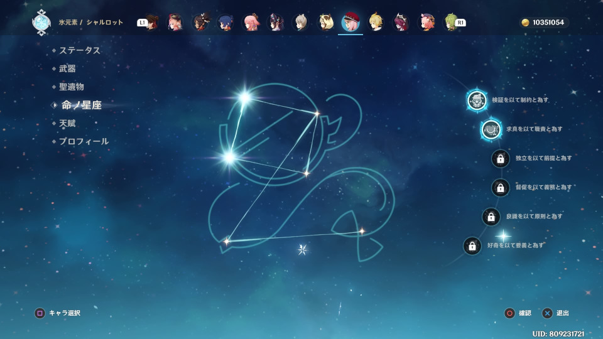603x339 pixels.
Task: Open the 武器 menu
Action: [67, 69]
